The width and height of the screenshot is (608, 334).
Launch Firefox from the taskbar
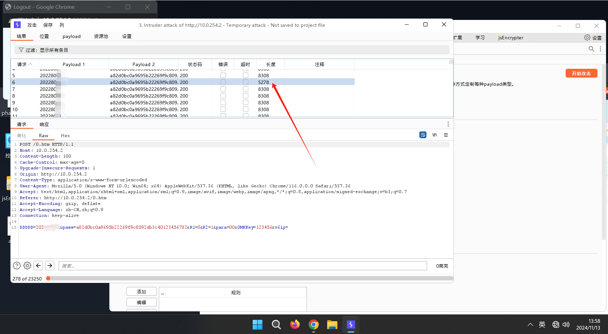tap(295, 325)
